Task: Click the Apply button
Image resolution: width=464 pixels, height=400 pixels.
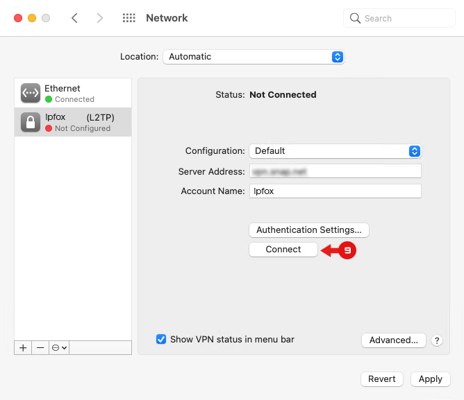Action: 430,379
